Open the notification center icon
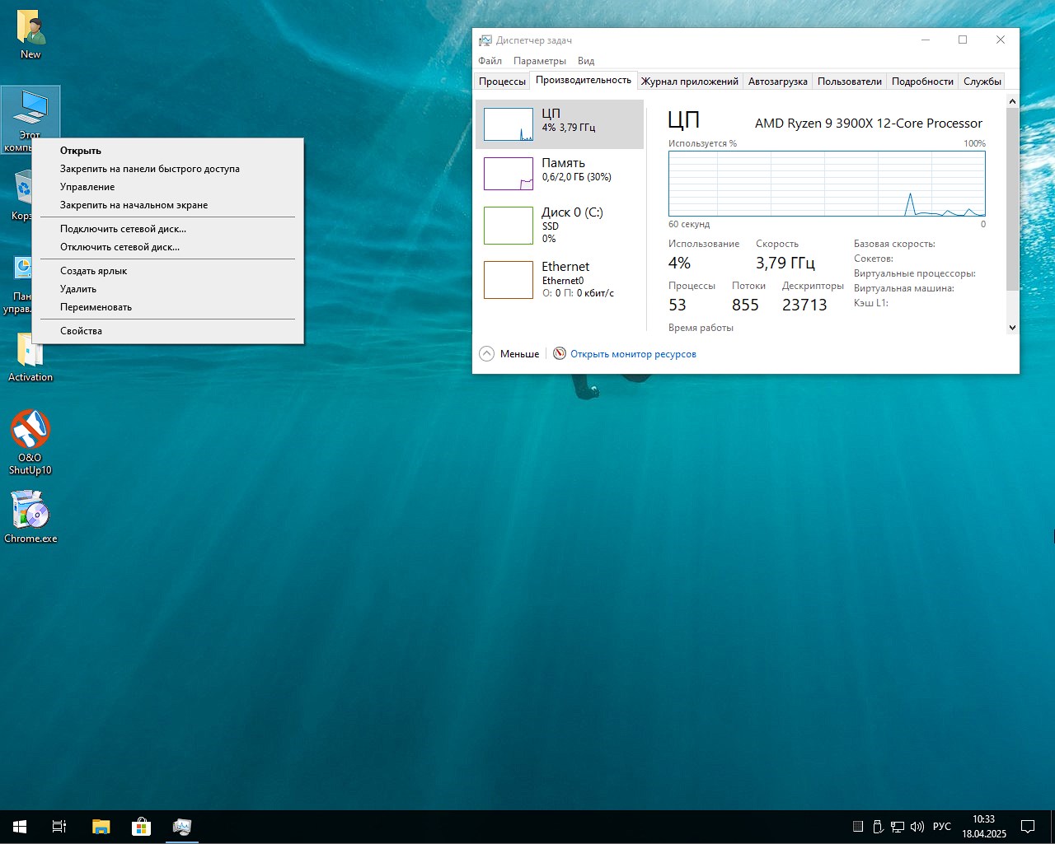The width and height of the screenshot is (1055, 844). [1028, 827]
